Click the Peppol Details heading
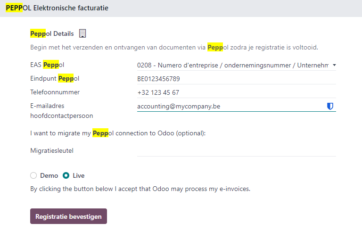The height and width of the screenshot is (232, 362). point(52,33)
